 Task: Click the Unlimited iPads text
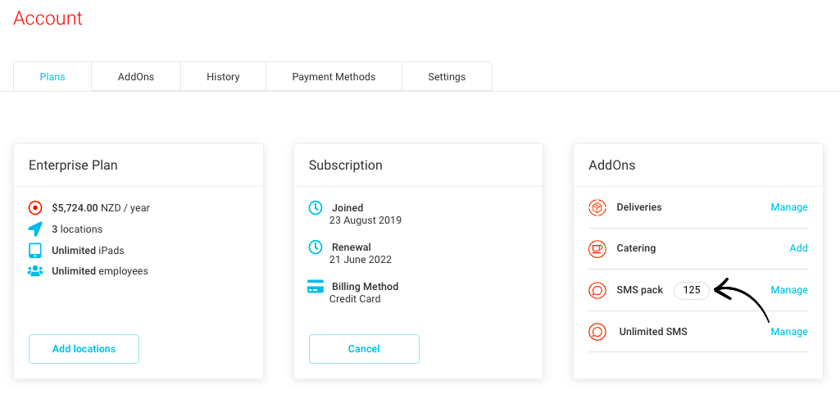point(88,250)
